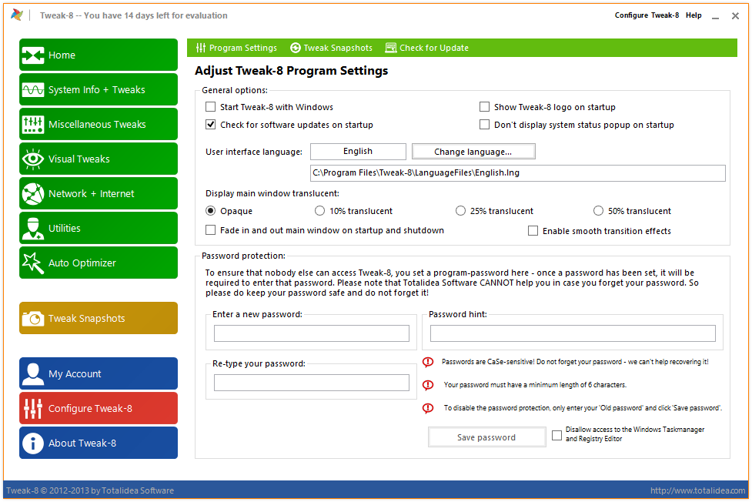The width and height of the screenshot is (752, 502).
Task: Select 50% translucent option
Action: 599,211
